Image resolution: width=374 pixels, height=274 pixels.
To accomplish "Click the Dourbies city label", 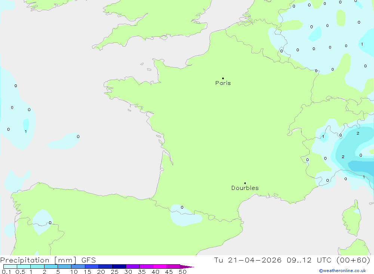I will click(x=245, y=188).
